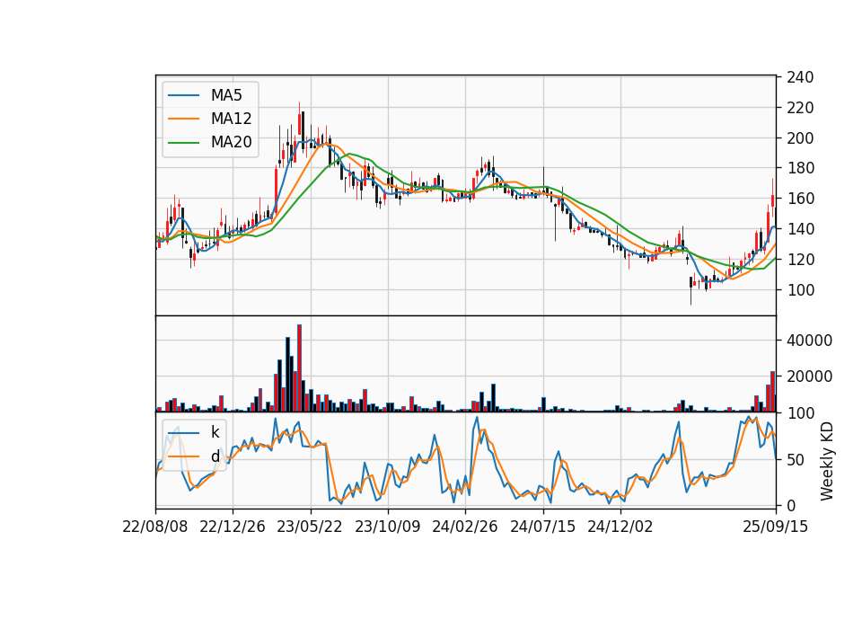Click the blue MA5 legend line sample
862x620 pixels.
tap(183, 96)
